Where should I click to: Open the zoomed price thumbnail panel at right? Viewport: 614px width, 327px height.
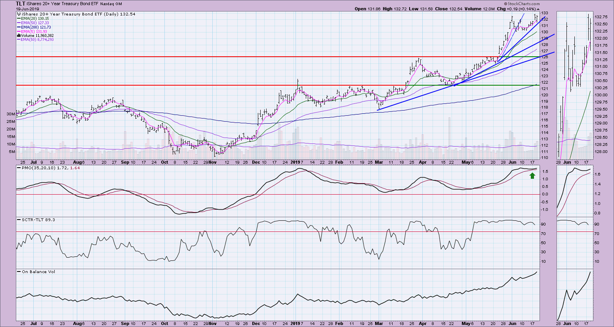pyautogui.click(x=575, y=85)
